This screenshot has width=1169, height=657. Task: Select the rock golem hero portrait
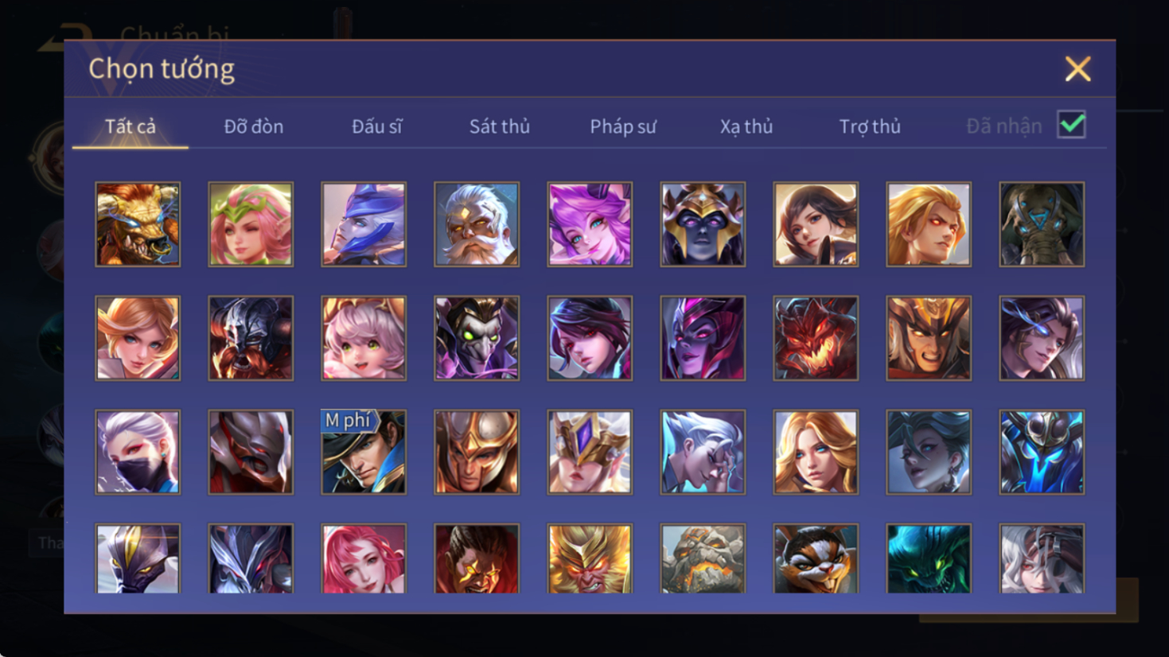[703, 558]
